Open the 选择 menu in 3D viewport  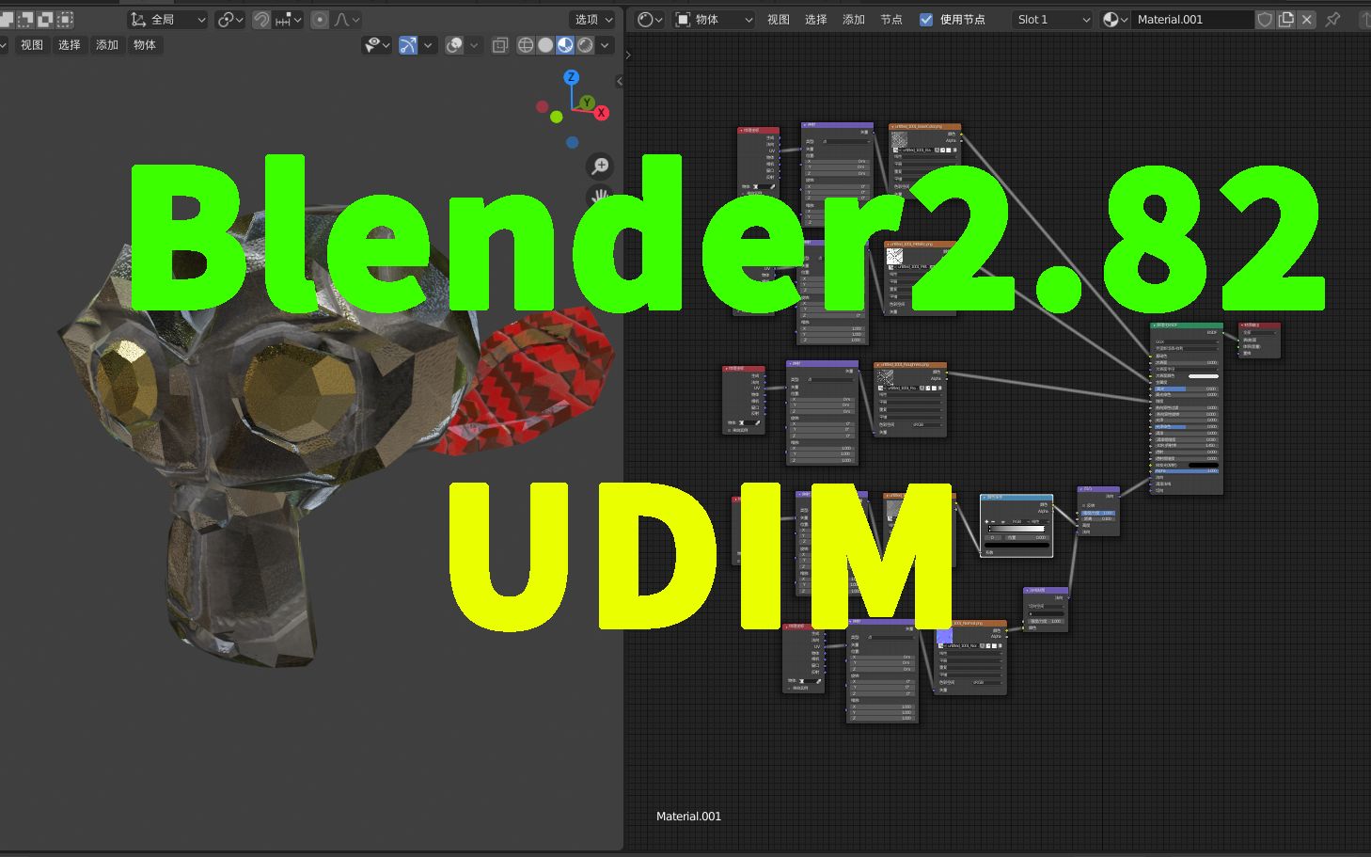(x=70, y=44)
